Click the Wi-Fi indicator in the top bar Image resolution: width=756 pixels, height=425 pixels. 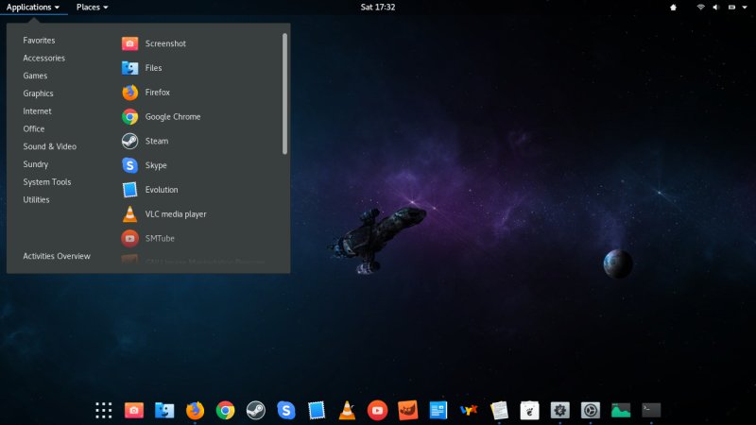point(701,7)
